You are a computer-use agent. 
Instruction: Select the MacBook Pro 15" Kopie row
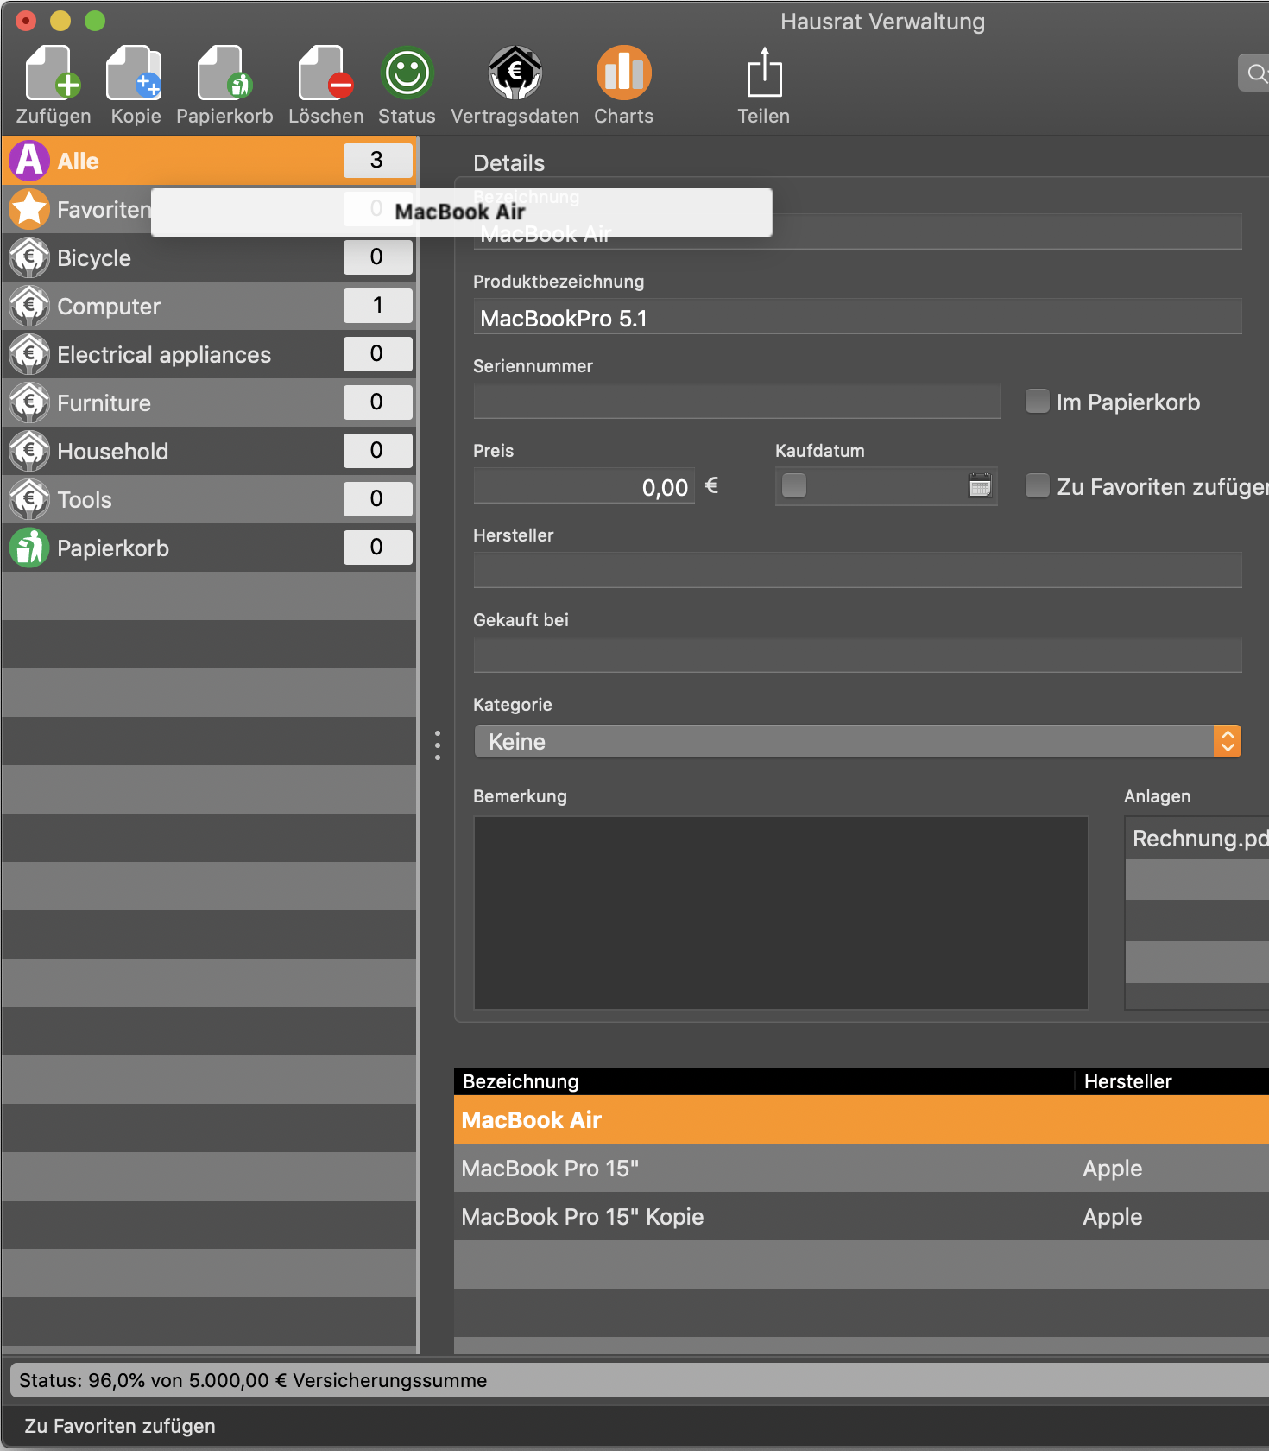pyautogui.click(x=862, y=1216)
